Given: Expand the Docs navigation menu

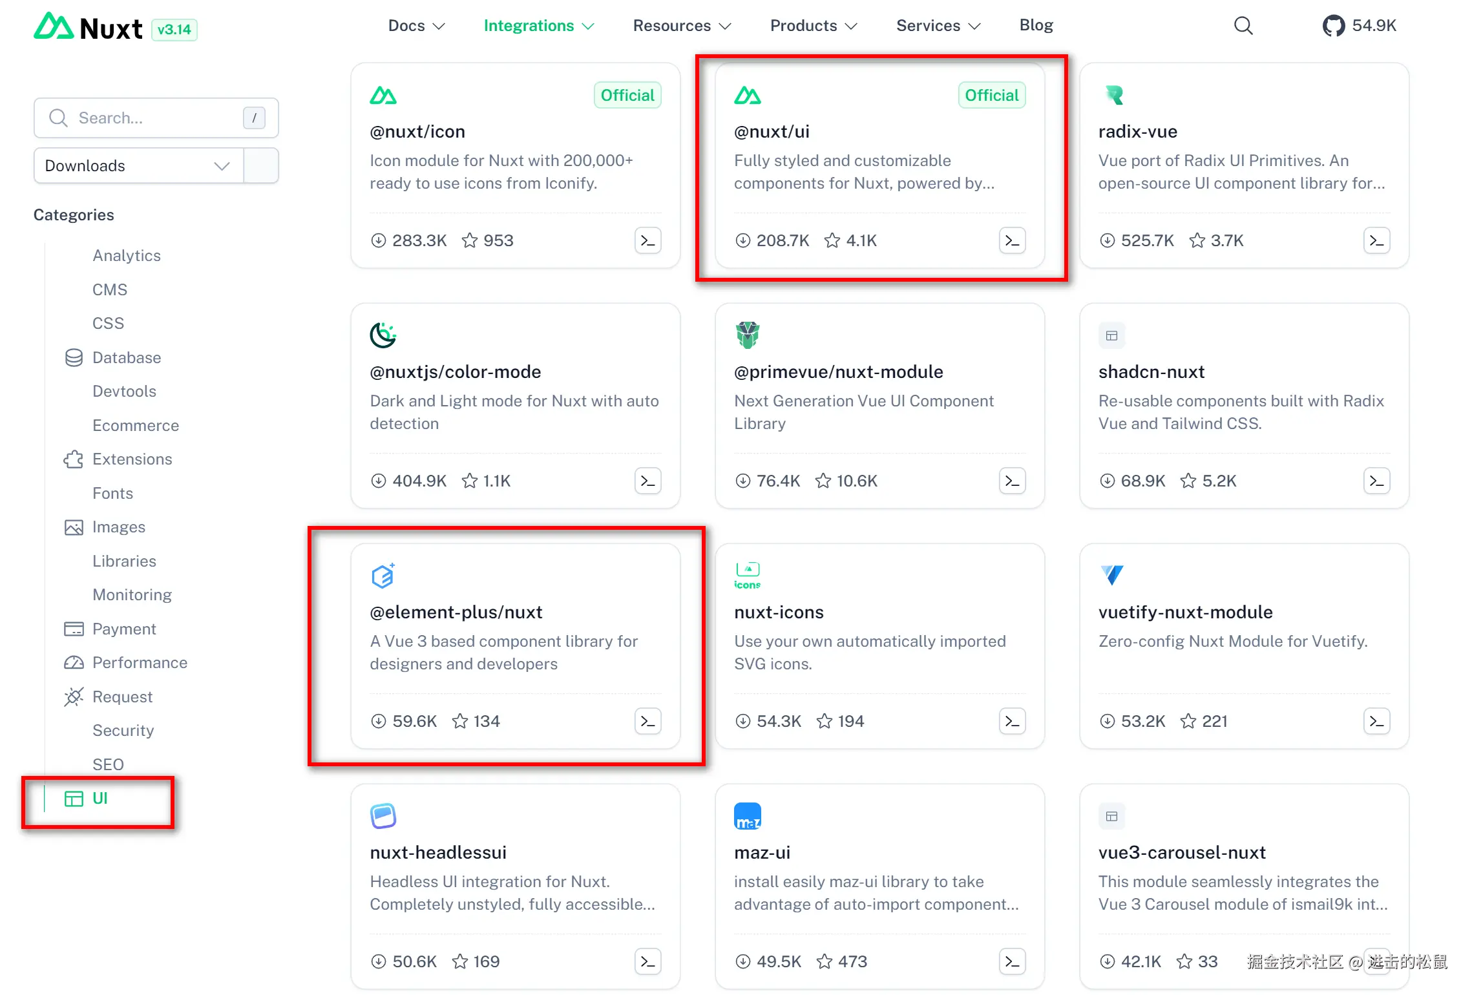Looking at the screenshot, I should pyautogui.click(x=416, y=26).
